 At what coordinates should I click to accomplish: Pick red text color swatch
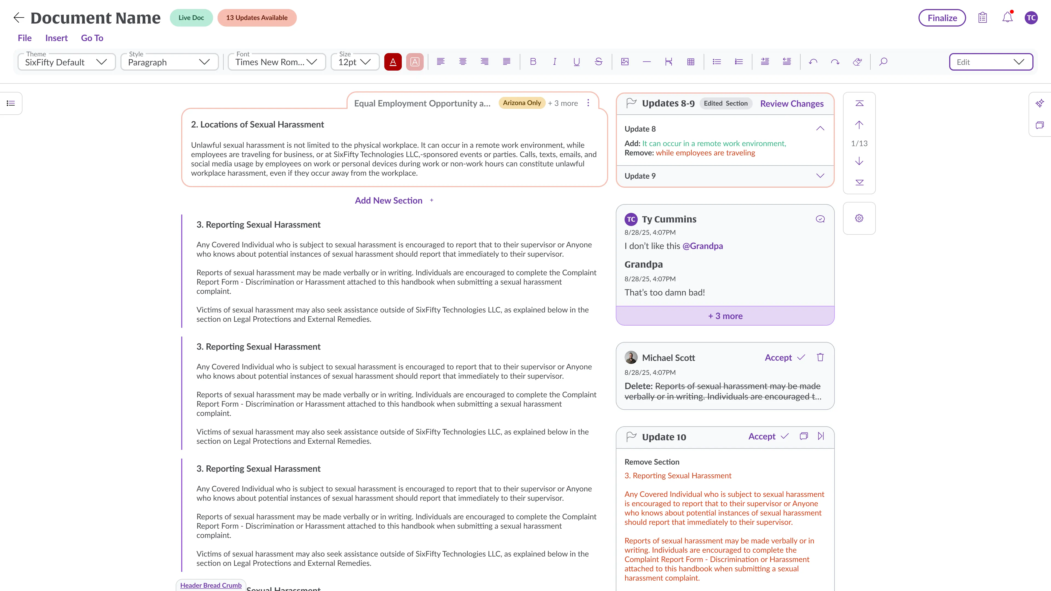(393, 62)
